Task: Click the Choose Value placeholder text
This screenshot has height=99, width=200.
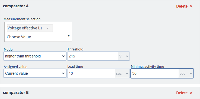Action: coord(19,37)
